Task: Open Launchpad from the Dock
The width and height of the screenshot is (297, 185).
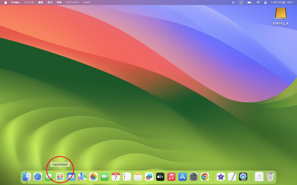Action: pos(60,176)
